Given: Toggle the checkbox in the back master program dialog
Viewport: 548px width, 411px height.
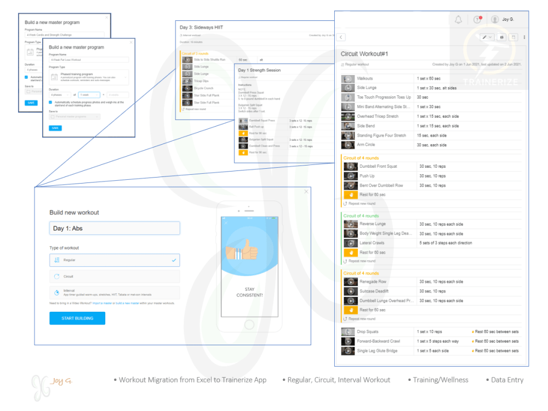Looking at the screenshot, I should (x=26, y=77).
